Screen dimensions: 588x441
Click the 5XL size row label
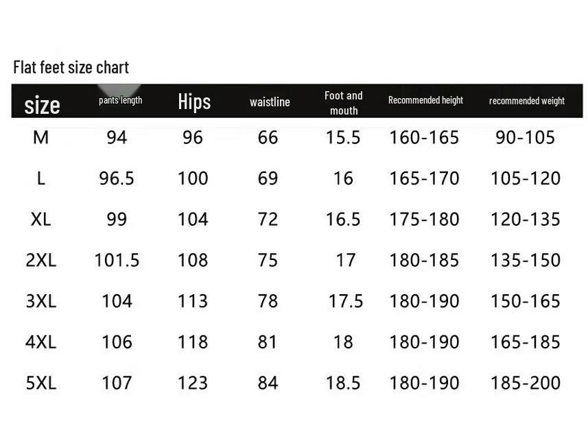[x=41, y=383]
